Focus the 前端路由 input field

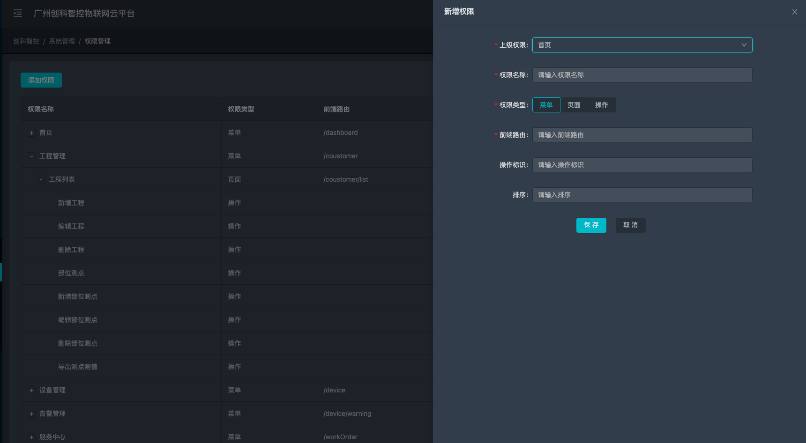click(x=642, y=135)
